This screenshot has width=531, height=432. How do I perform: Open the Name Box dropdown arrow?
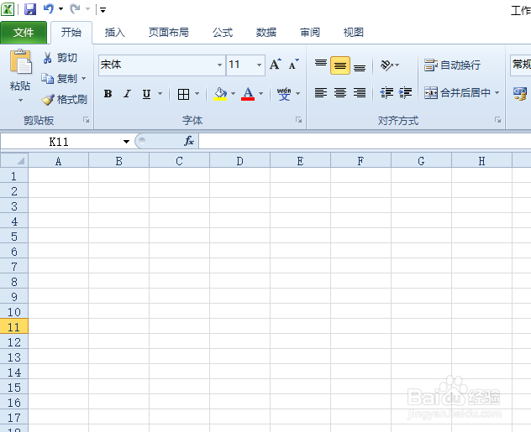pyautogui.click(x=126, y=141)
